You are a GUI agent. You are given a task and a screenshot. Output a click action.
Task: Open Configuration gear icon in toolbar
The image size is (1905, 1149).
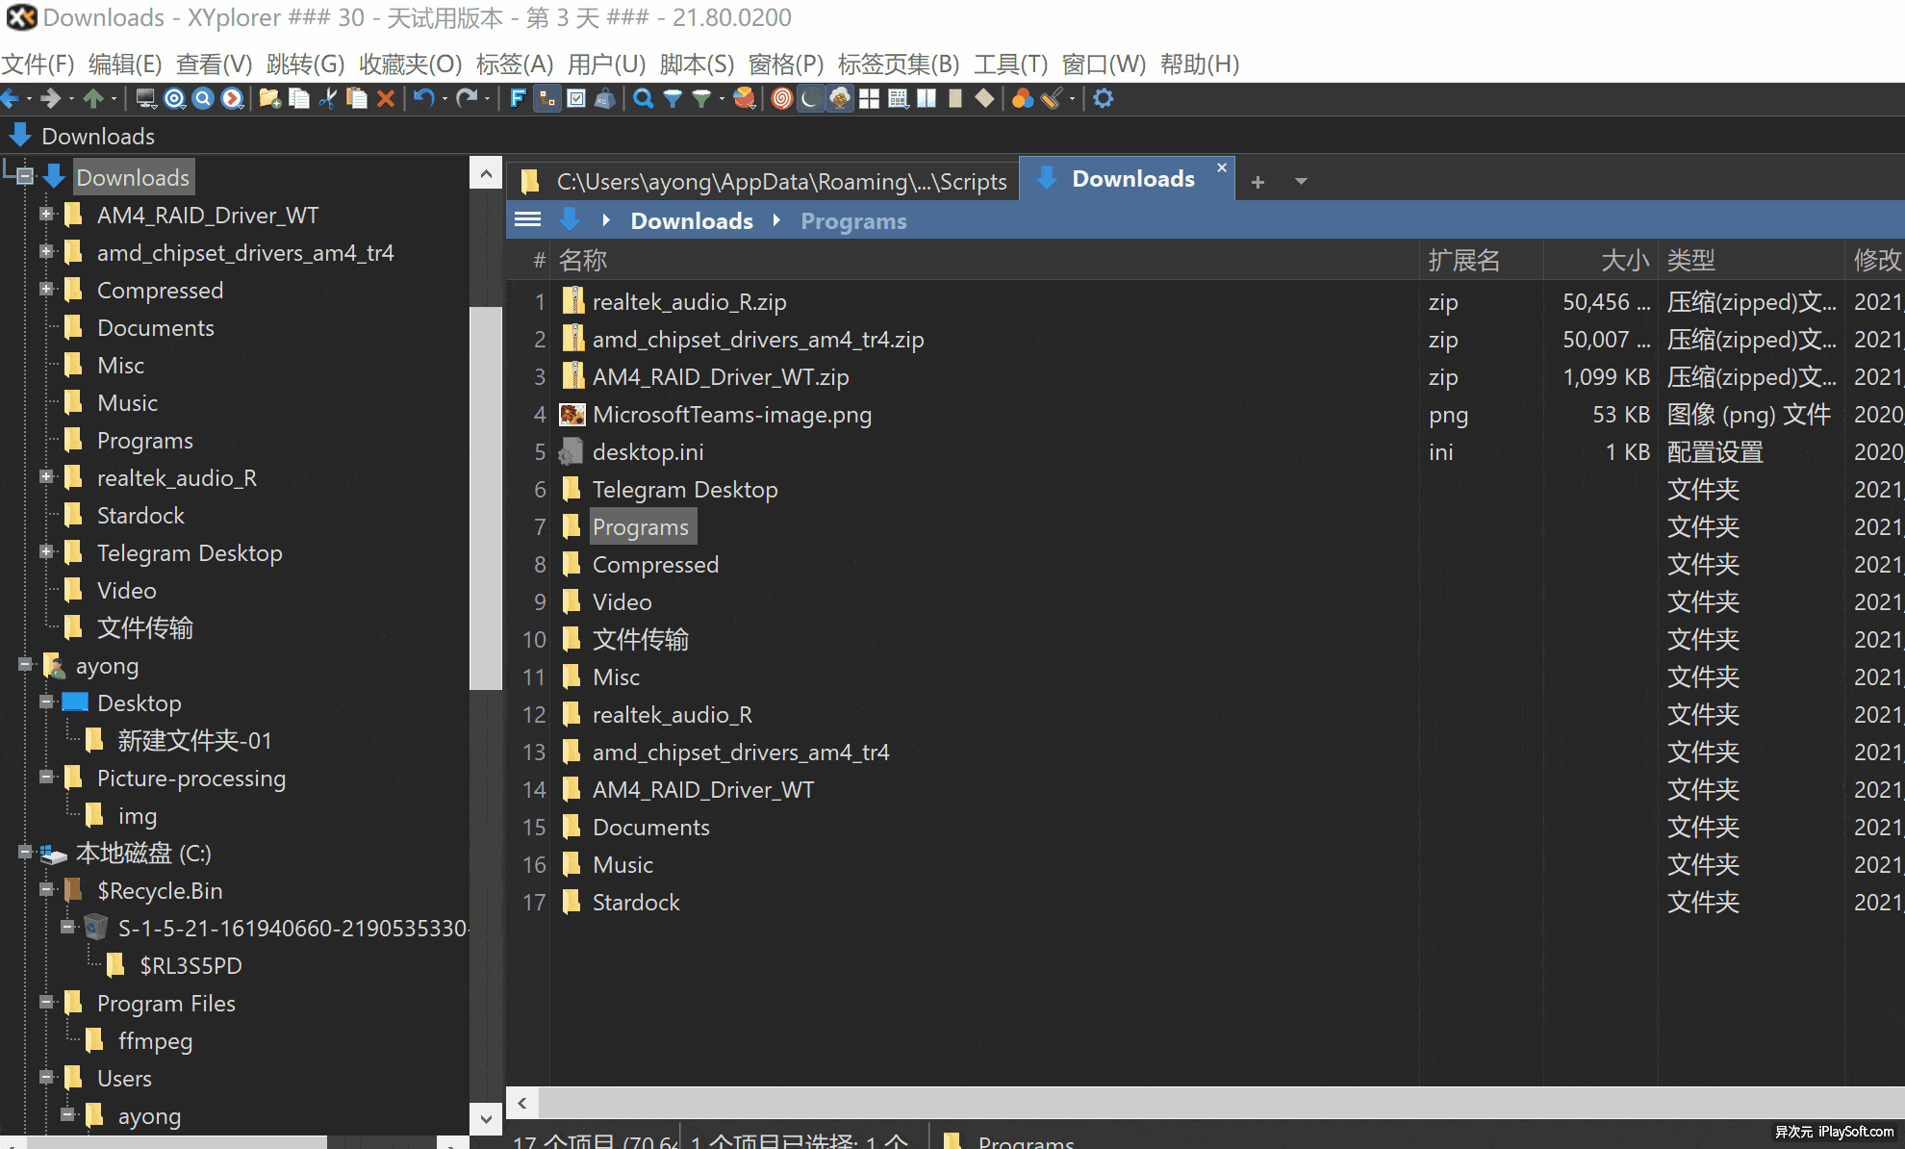(x=1104, y=98)
